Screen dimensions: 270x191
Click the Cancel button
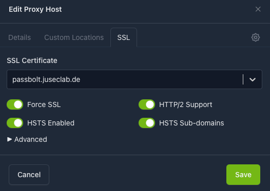coord(29,175)
